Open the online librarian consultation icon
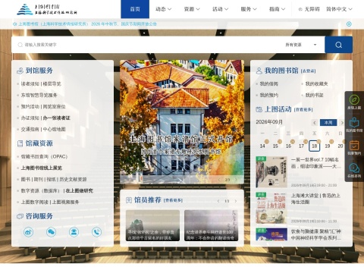This screenshot has width=364, height=273. click(x=74, y=232)
